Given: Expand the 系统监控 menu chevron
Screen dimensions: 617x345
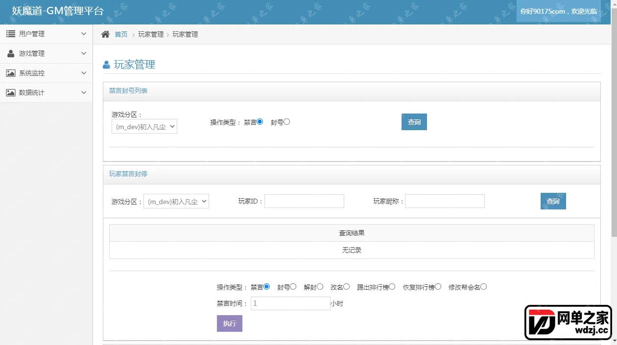Looking at the screenshot, I should pyautogui.click(x=84, y=73).
